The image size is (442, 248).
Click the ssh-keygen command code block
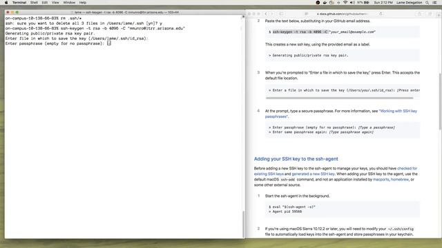click(343, 32)
